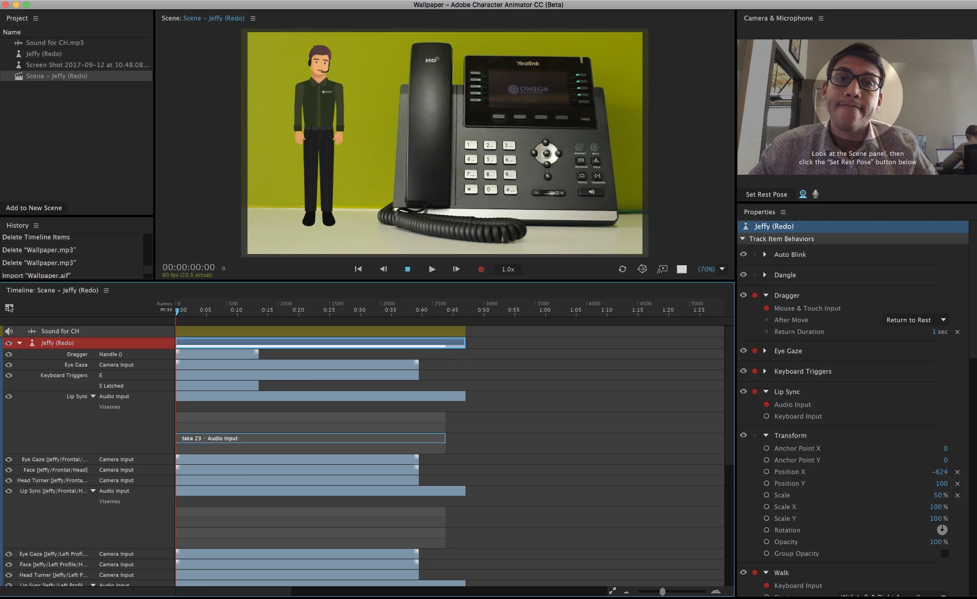Viewport: 977px width, 599px height.
Task: Open the Scene panel menu
Action: (x=253, y=18)
